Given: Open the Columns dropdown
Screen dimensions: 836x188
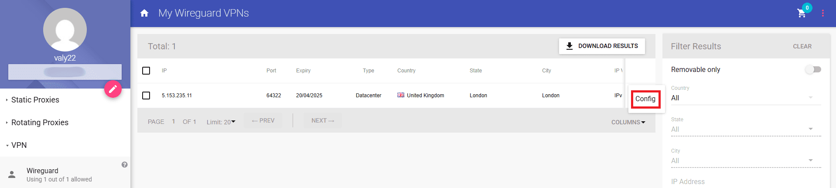Looking at the screenshot, I should click(628, 122).
